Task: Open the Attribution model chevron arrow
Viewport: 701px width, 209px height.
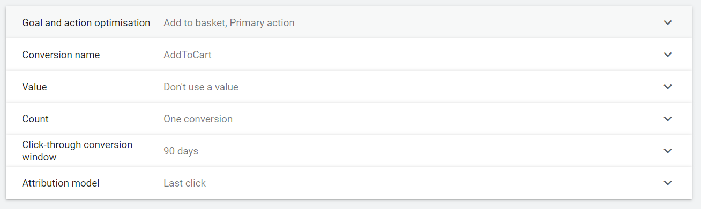Action: pyautogui.click(x=667, y=183)
